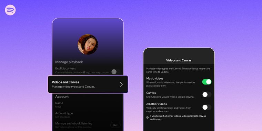This screenshot has width=262, height=131.
Task: Enable the Canvas toggle
Action: click(207, 94)
